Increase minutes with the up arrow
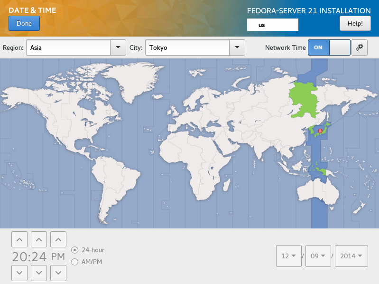Viewport: 379px width, 284px height. [x=39, y=239]
